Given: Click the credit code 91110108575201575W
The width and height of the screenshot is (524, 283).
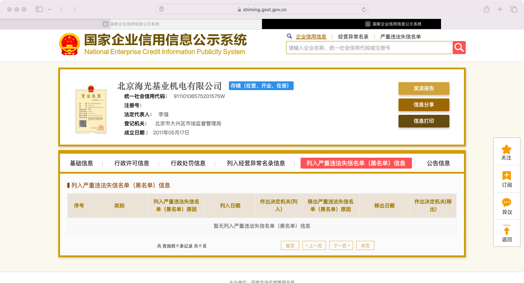Looking at the screenshot, I should (x=199, y=96).
